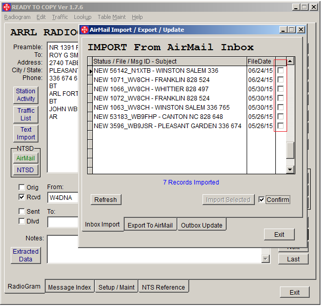322x307 pixels.
Task: Open Extracted Data
Action: coord(26,255)
